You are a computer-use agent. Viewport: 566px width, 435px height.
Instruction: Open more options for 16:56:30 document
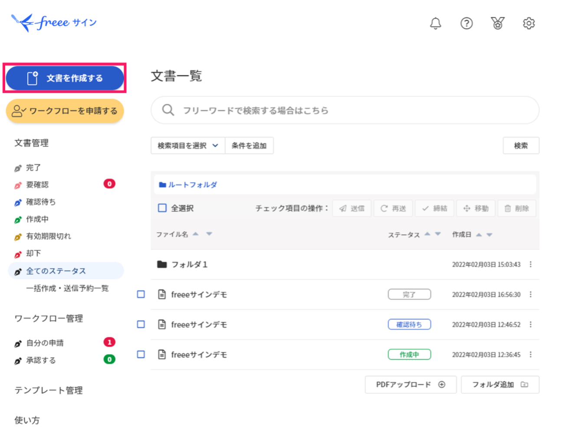point(530,294)
